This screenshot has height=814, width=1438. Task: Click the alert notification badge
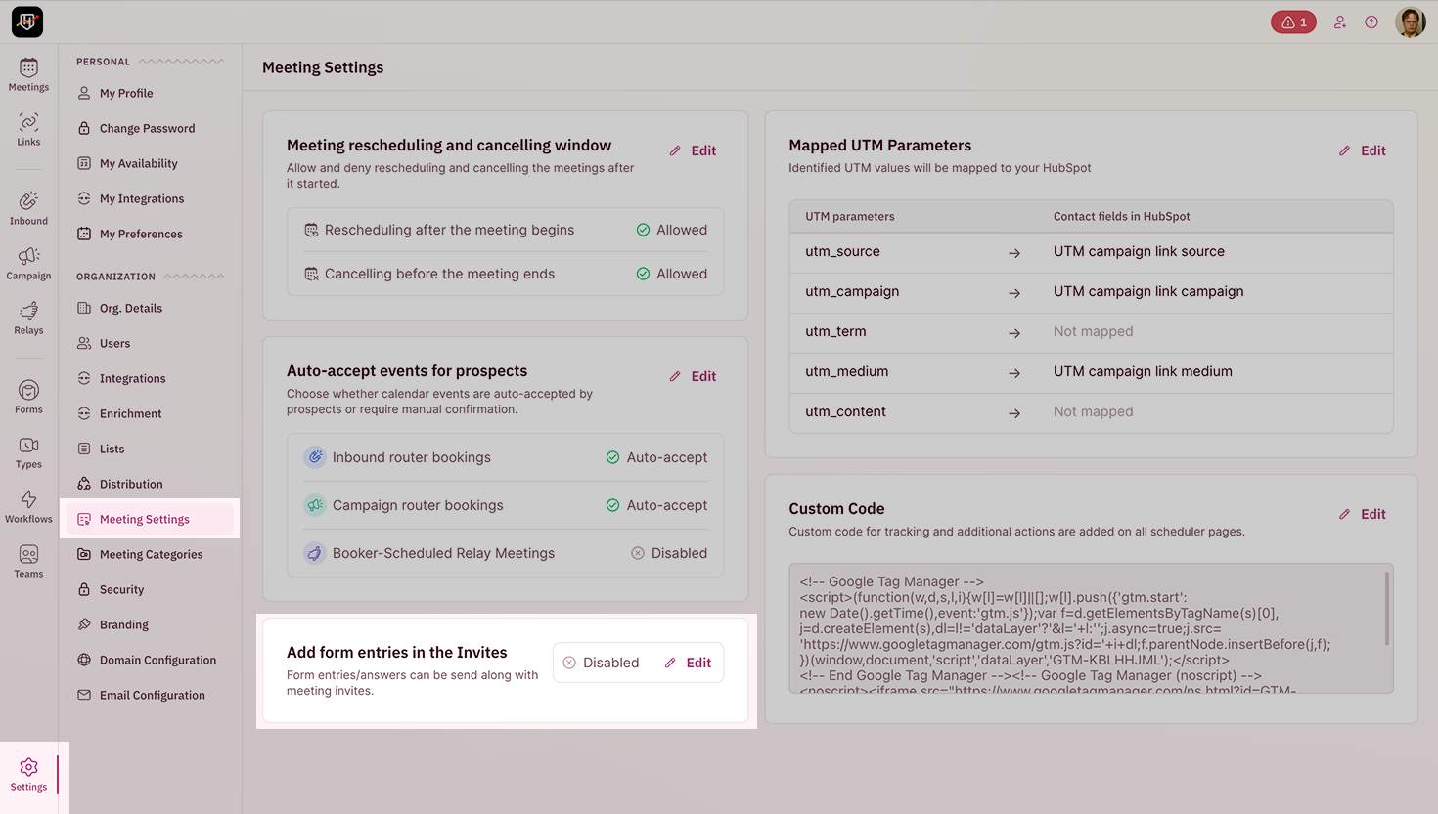[1293, 21]
